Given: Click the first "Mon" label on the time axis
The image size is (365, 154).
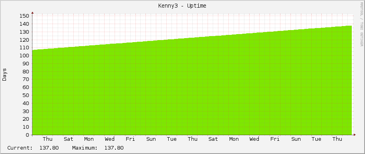Looking at the screenshot, I should 89,139.
